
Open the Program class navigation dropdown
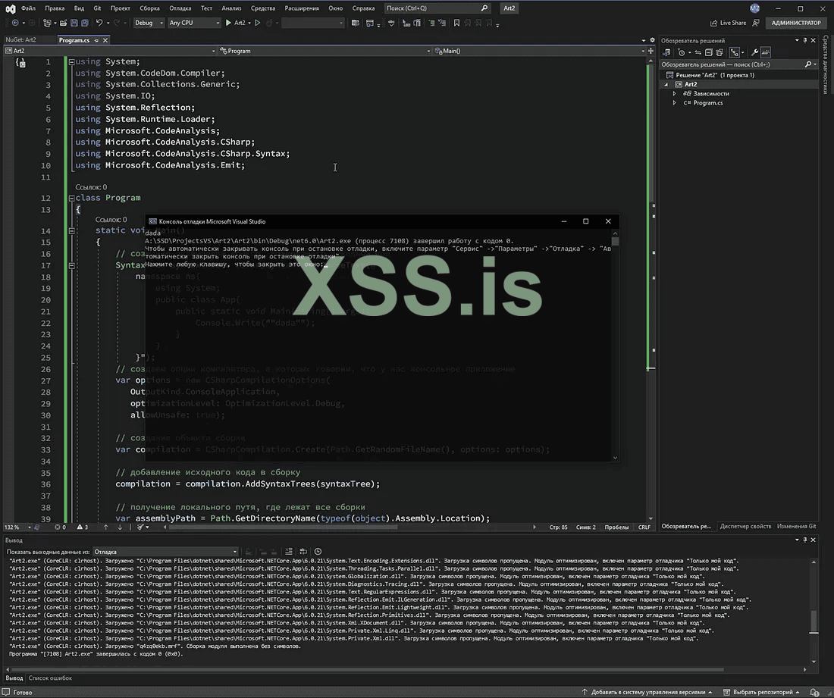click(x=325, y=51)
